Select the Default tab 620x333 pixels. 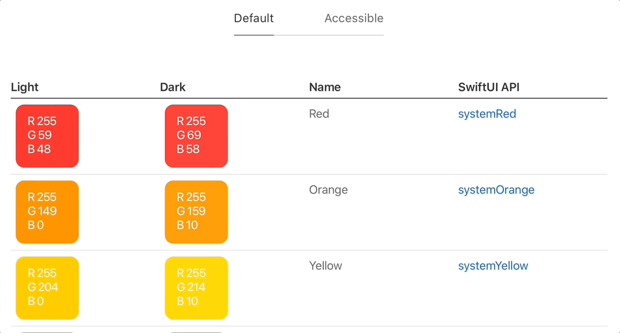[253, 18]
